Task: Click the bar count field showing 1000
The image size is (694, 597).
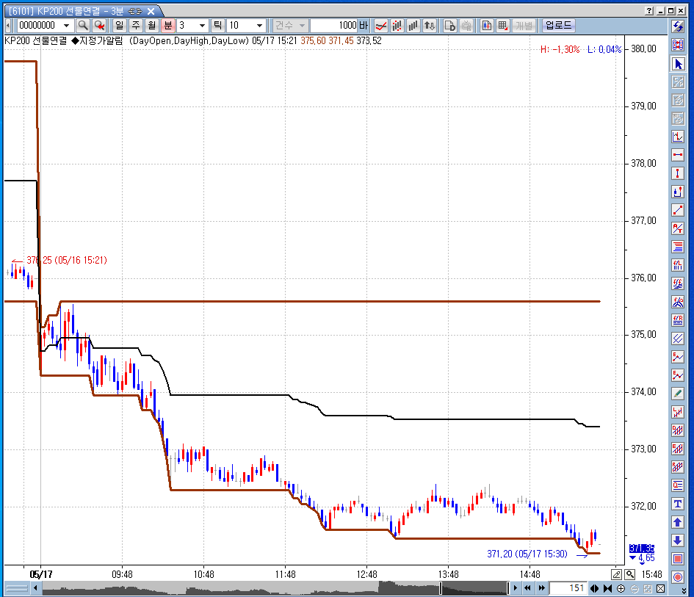Action: [x=334, y=26]
